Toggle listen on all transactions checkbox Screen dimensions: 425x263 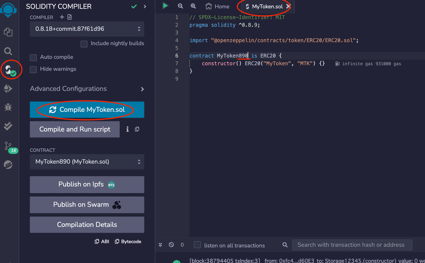[x=197, y=245]
